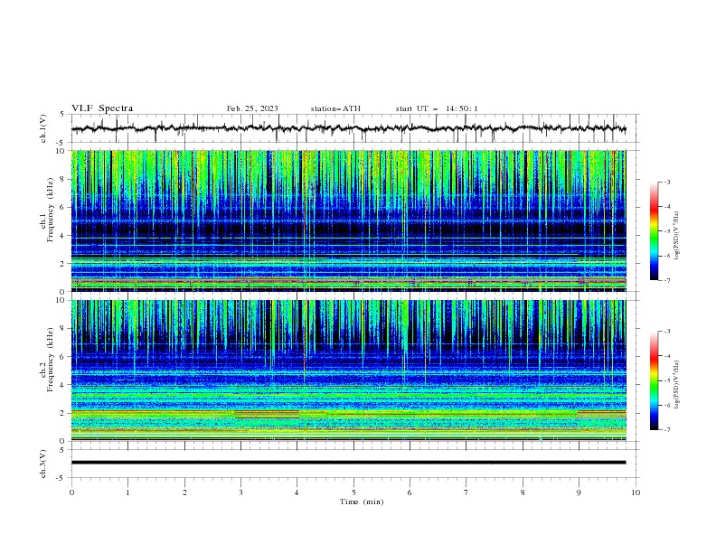Click inside the ch.1 spectrogram panel
The image size is (716, 553).
[348, 220]
